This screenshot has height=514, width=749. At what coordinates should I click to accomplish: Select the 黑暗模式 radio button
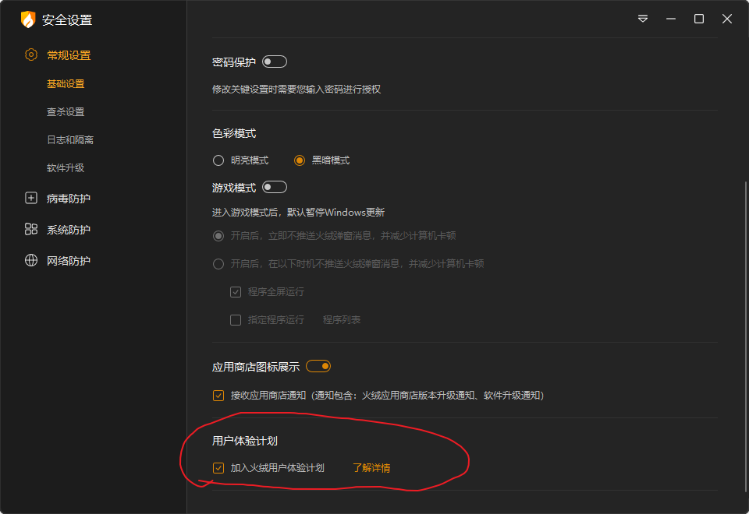[300, 160]
